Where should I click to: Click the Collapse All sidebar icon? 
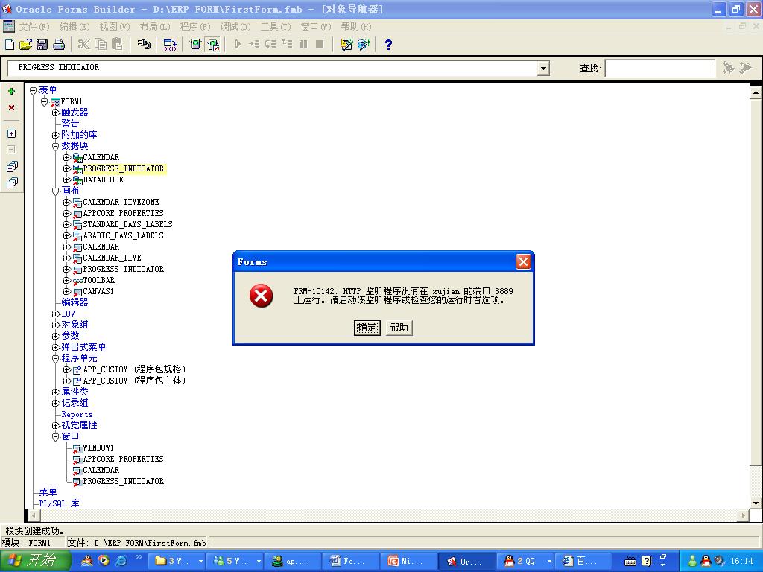[12, 183]
